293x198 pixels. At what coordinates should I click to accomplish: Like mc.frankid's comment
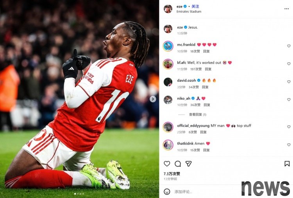click(289, 46)
